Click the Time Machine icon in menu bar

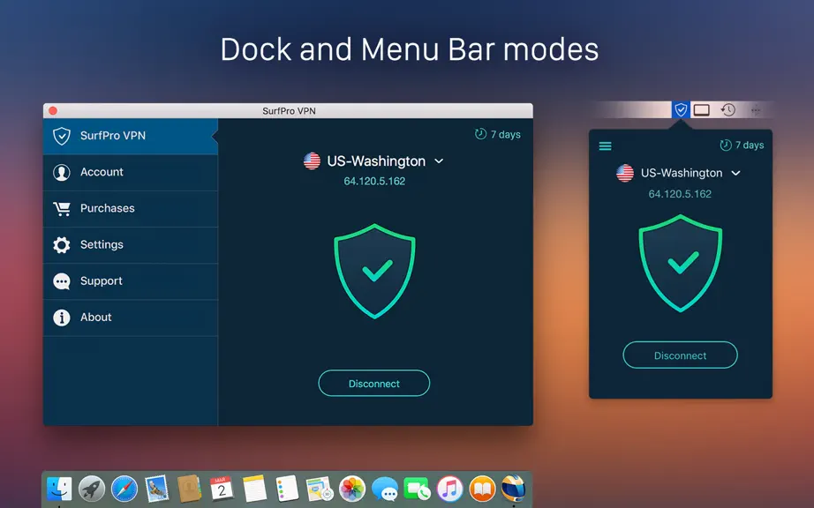tap(727, 109)
